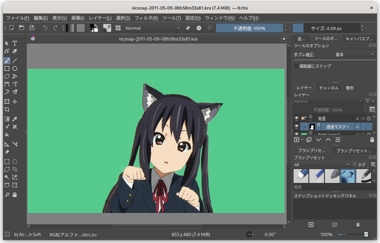Click the snapshot camera button
The image size is (380, 243).
(x=334, y=225)
